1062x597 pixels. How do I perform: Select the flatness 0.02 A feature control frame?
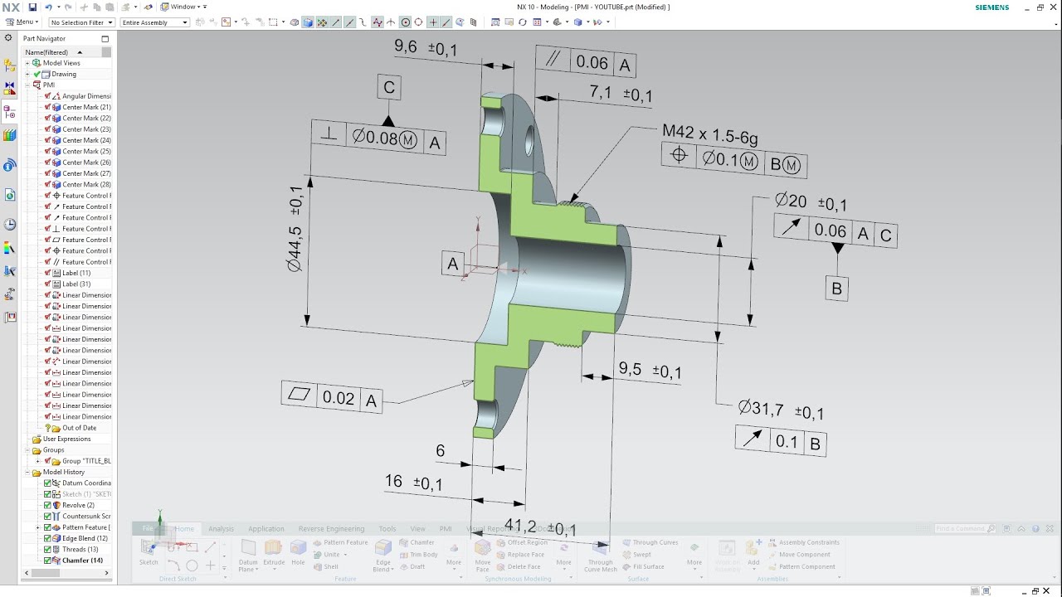point(333,396)
